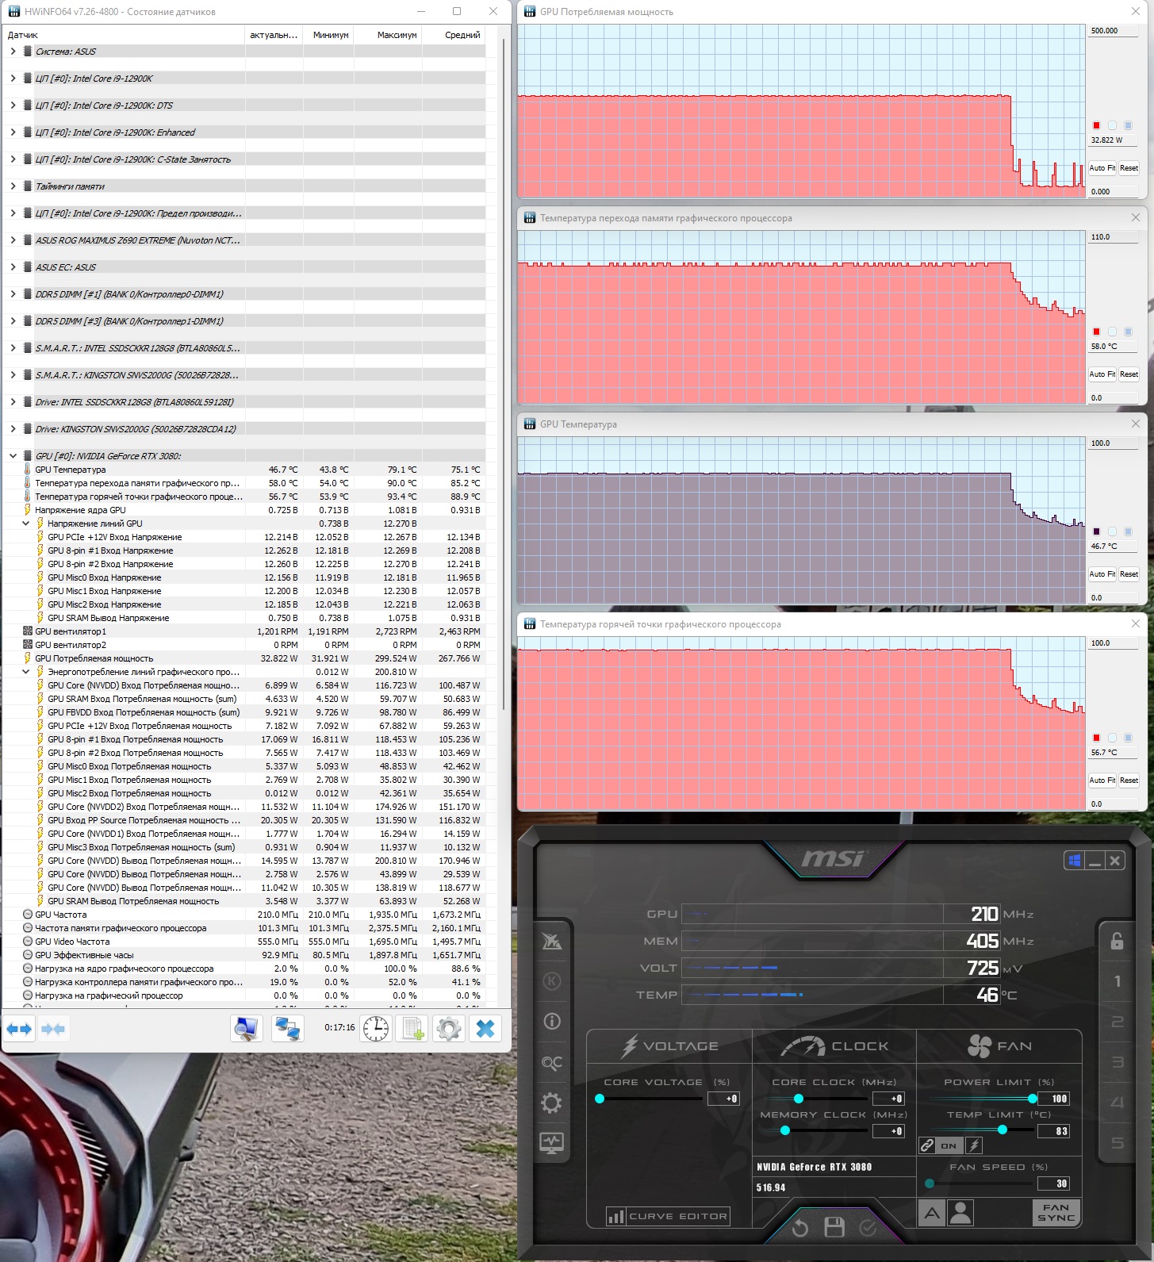Start logging with the log file icon
1154x1262 pixels.
(412, 1029)
